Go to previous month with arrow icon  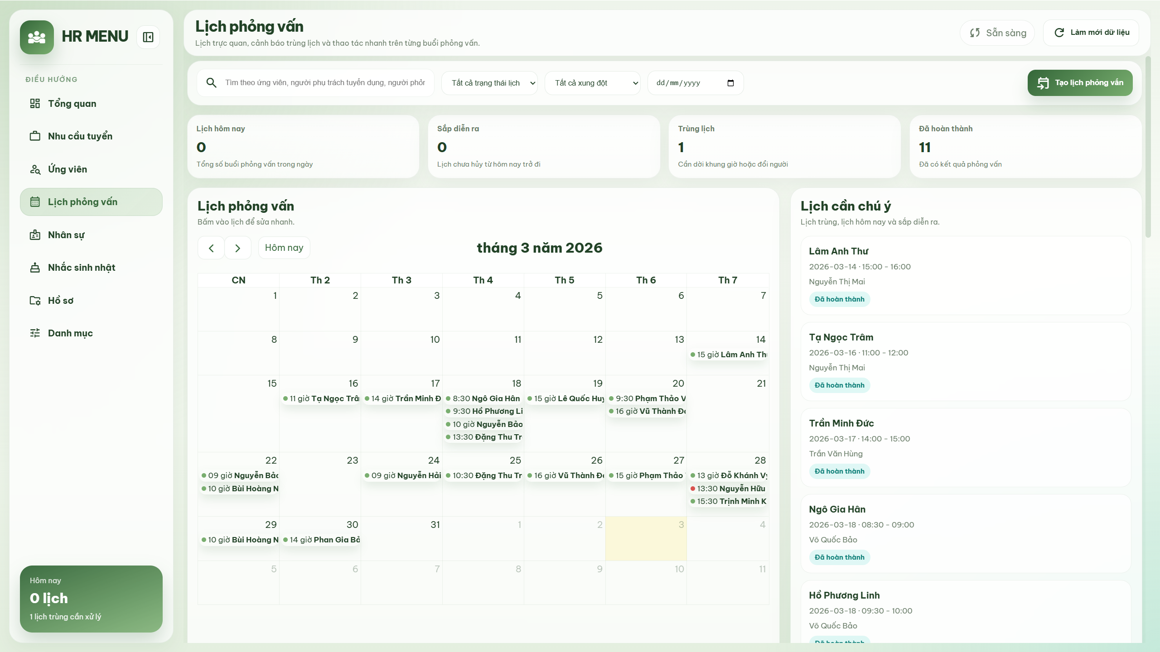point(211,248)
